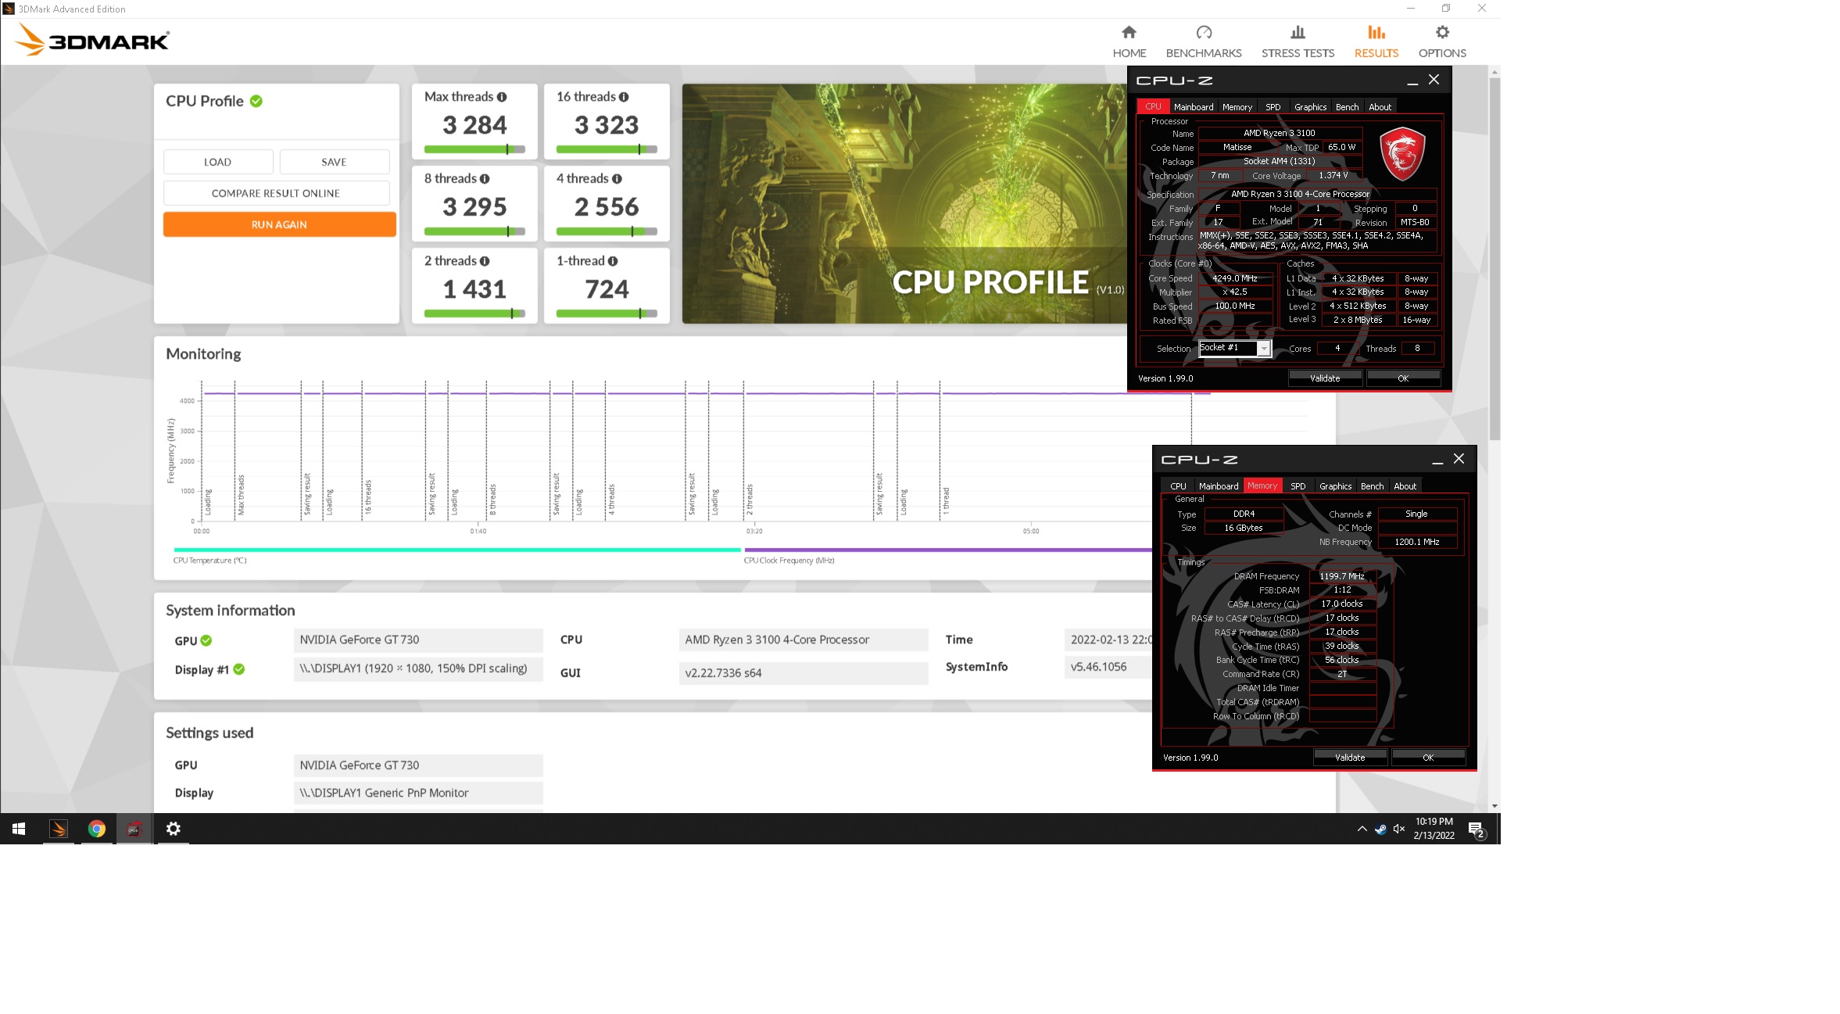Show info for 1-thread score

[x=613, y=261]
